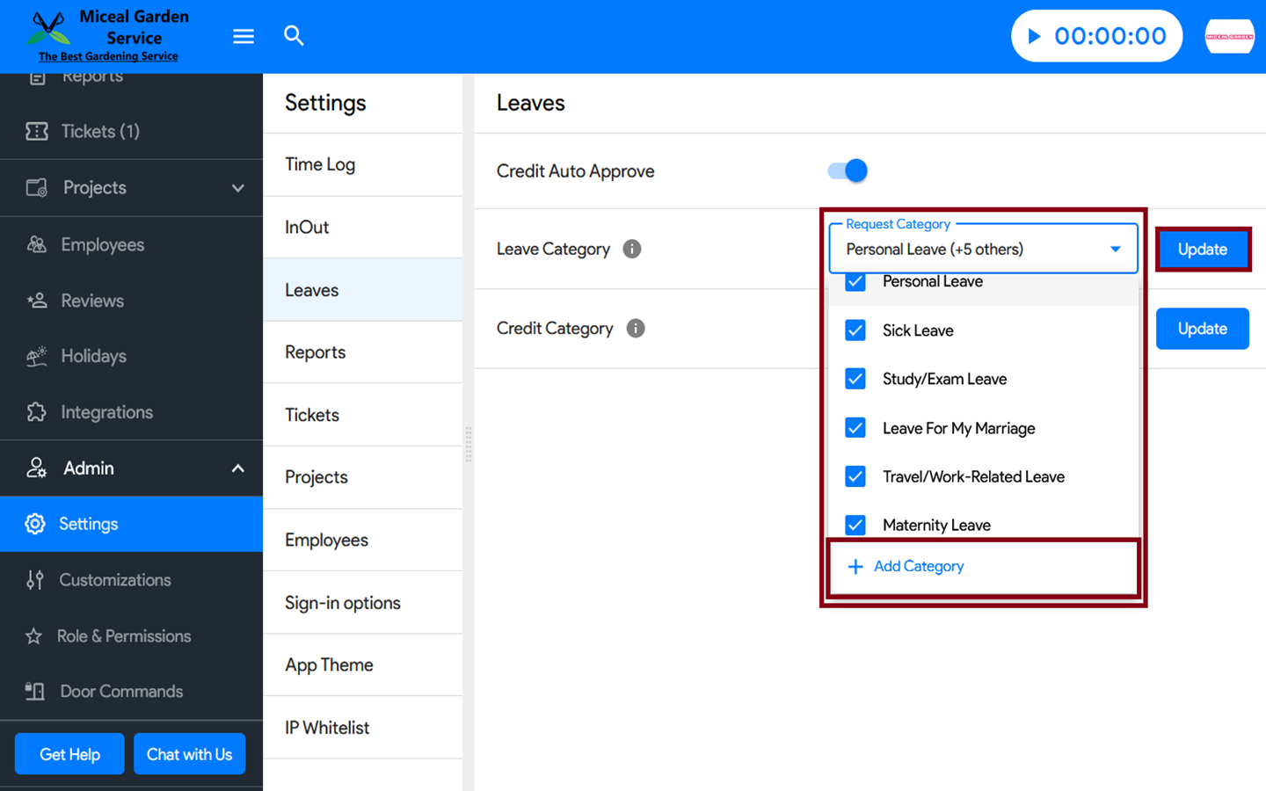Toggle Credit Auto Approve switch
The image size is (1266, 791).
click(848, 171)
